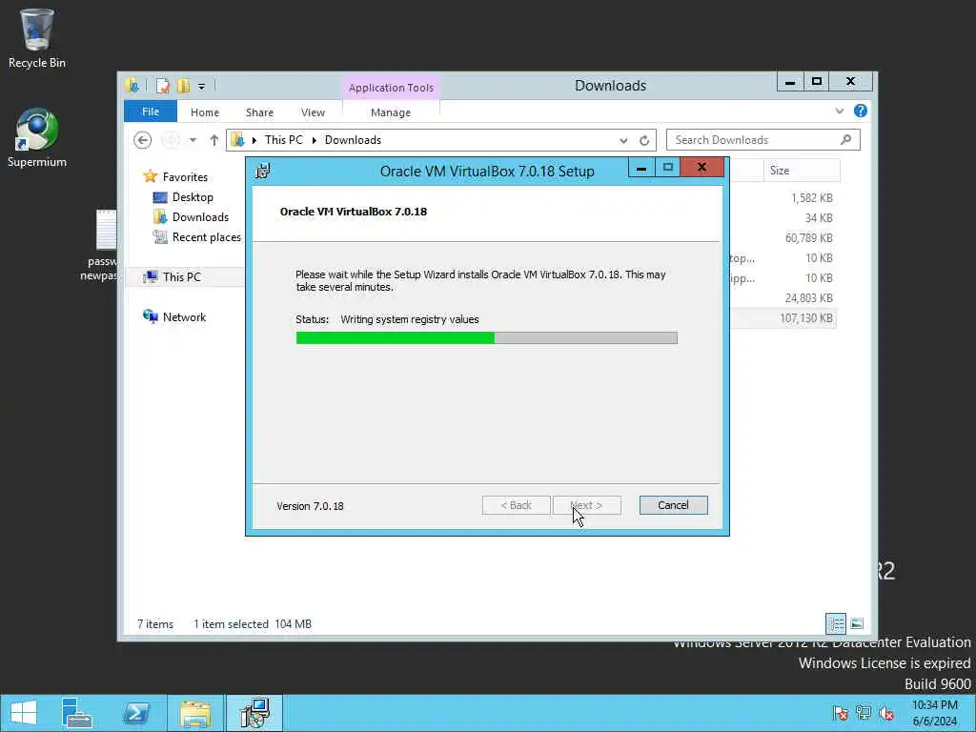Open the Manage ribbon tab
This screenshot has height=732, width=976.
coord(391,112)
